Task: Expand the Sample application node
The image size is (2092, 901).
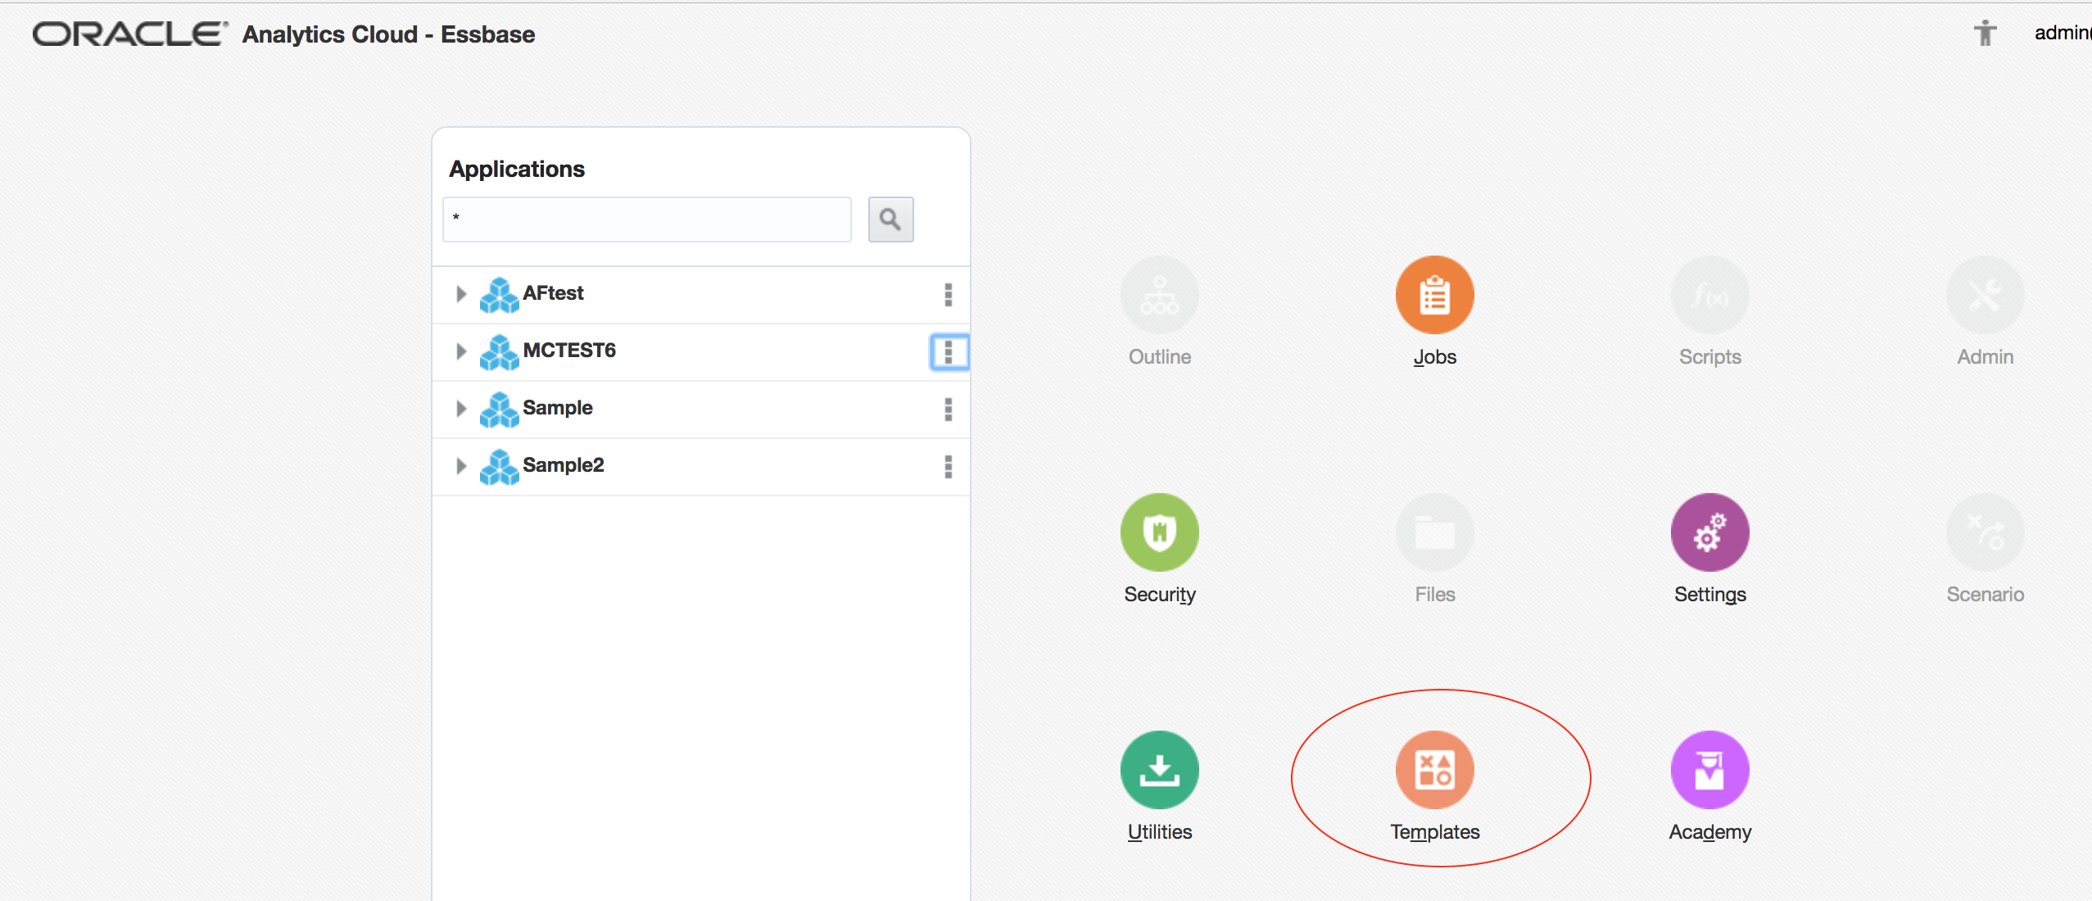Action: point(461,409)
